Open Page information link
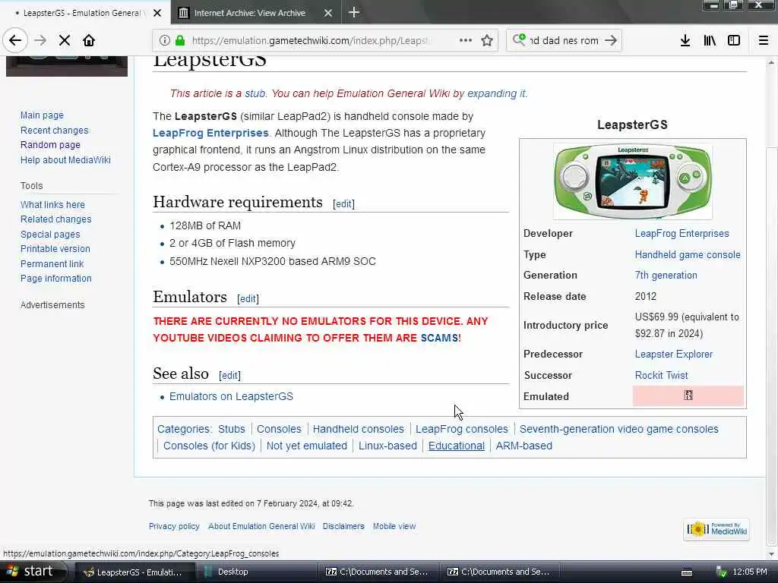 click(x=56, y=279)
